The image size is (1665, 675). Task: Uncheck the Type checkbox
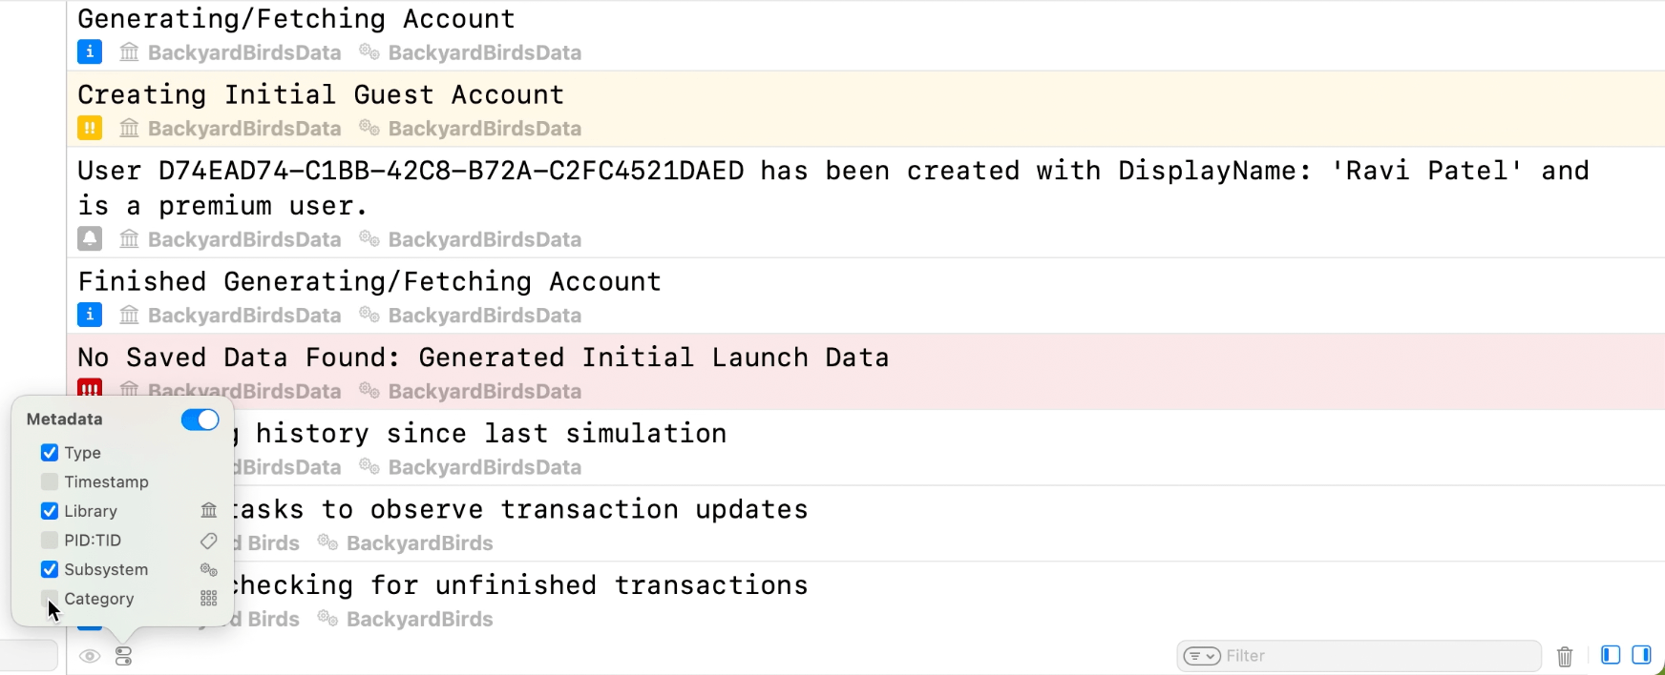[x=50, y=453]
